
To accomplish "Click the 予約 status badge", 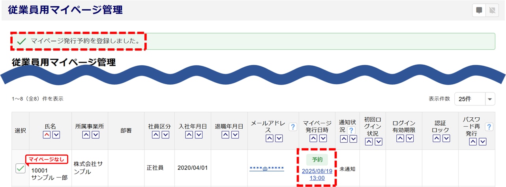I will pyautogui.click(x=317, y=159).
